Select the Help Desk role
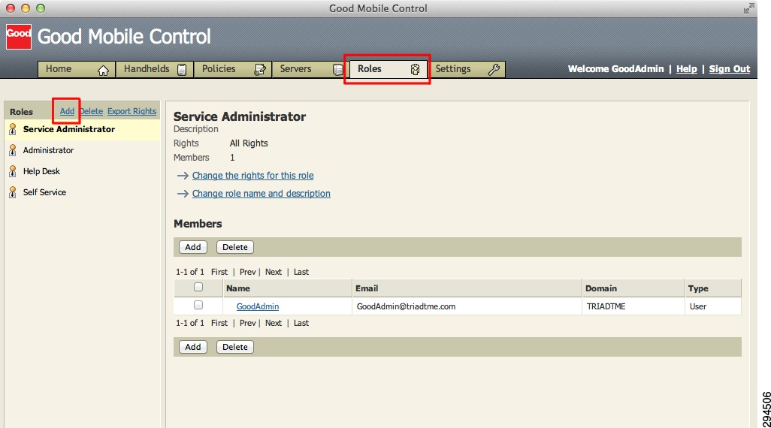 [83, 171]
